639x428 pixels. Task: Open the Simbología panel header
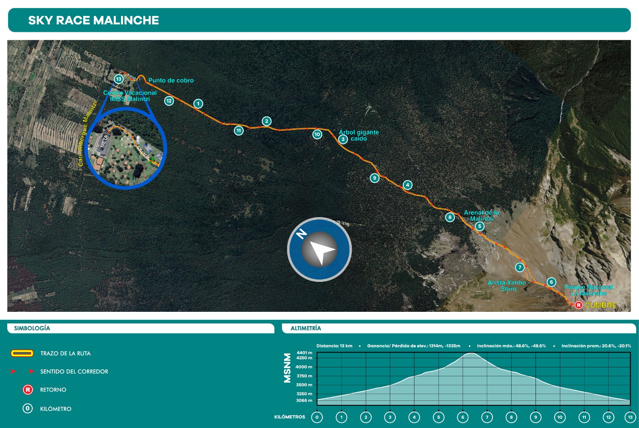pyautogui.click(x=141, y=328)
